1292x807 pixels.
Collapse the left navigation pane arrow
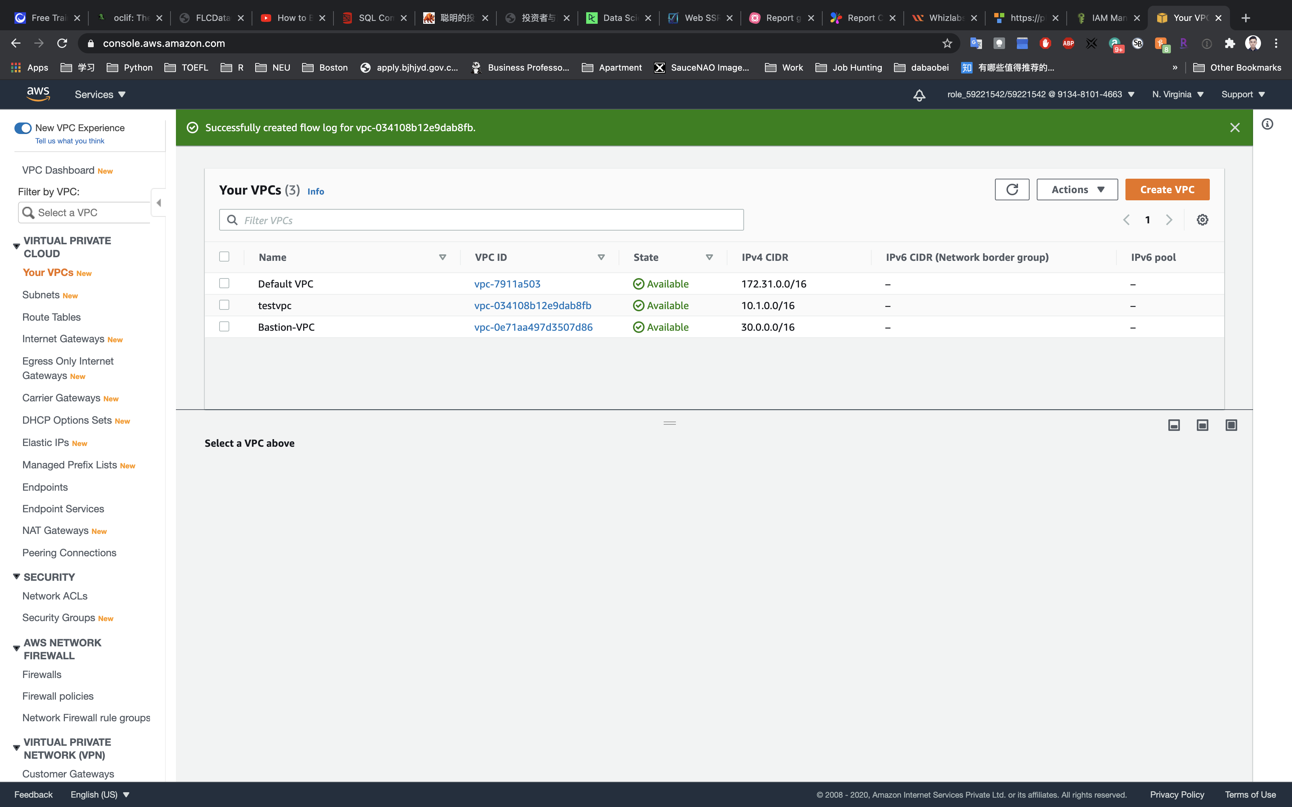[x=159, y=203]
